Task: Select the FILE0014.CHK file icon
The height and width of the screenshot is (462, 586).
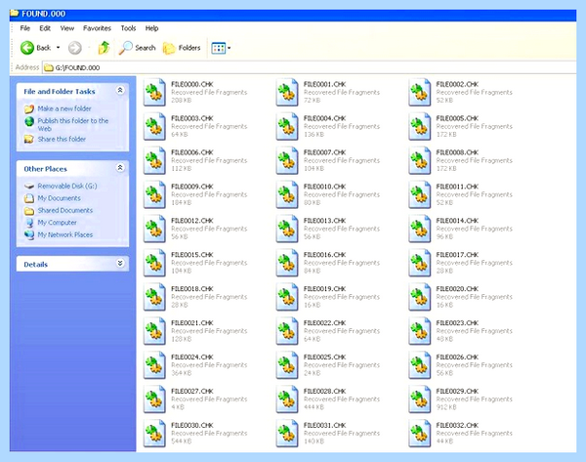Action: point(420,229)
